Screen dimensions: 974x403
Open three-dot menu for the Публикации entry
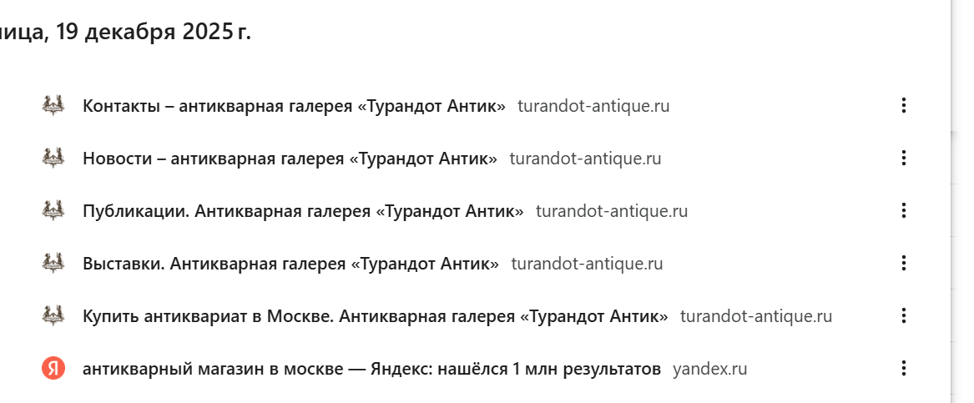click(903, 211)
